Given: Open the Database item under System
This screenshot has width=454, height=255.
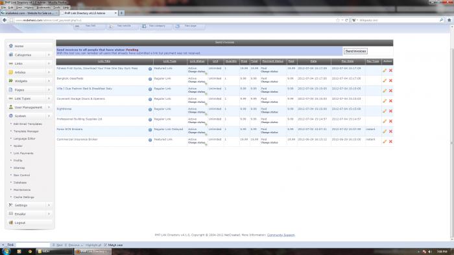Looking at the screenshot, I should tap(20, 183).
